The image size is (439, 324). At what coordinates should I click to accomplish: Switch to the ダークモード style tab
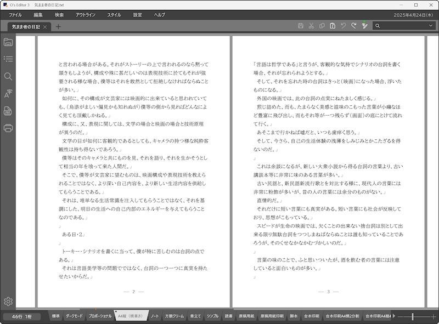click(74, 316)
